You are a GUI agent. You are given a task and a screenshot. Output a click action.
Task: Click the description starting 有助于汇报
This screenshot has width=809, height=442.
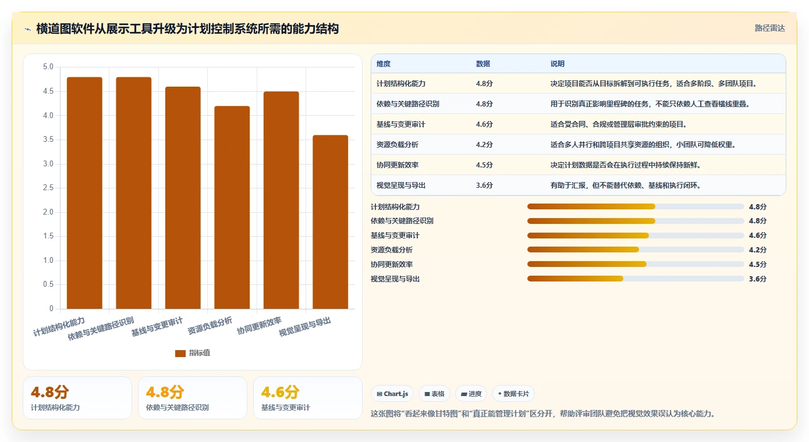(626, 186)
